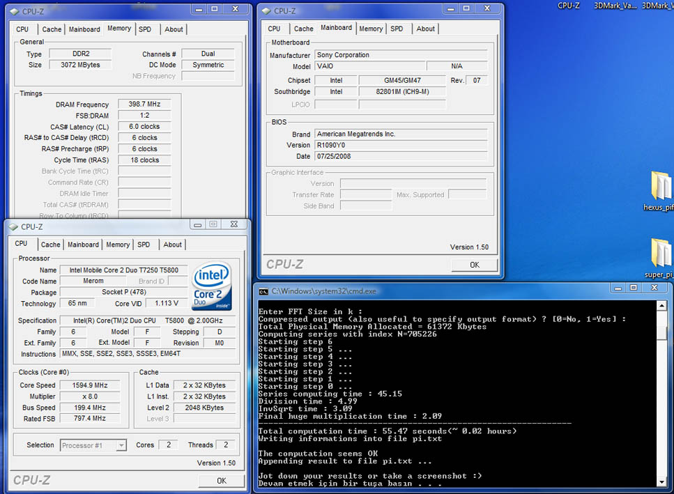Maximize the cmd.exe window
The image size is (674, 494).
point(634,288)
